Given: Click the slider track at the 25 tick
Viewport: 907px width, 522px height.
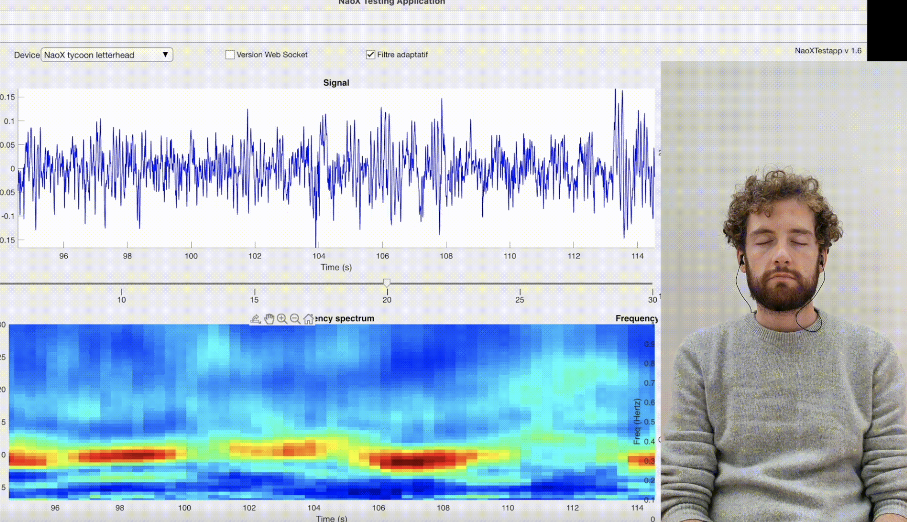Looking at the screenshot, I should [520, 284].
